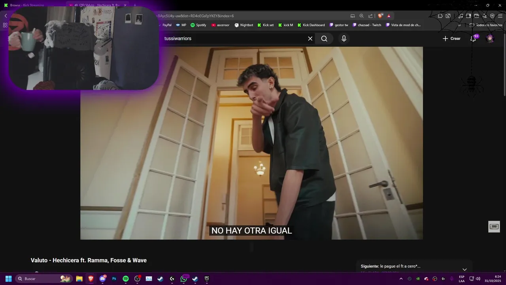Click the purple microphone tray icon
This screenshot has width=506, height=285.
452,279
